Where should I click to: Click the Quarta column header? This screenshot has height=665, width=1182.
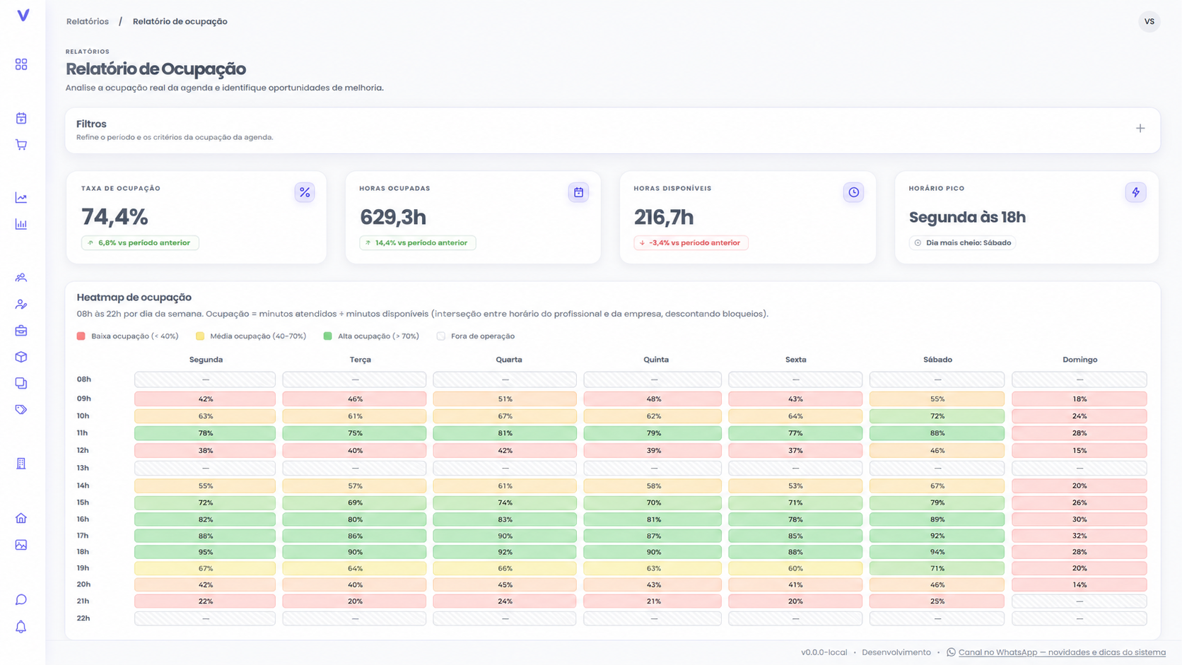click(508, 360)
